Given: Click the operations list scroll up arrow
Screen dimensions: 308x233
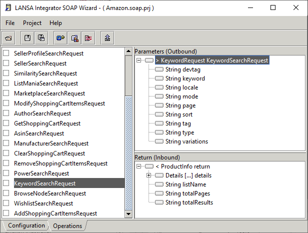Looking at the screenshot, I should (128, 51).
